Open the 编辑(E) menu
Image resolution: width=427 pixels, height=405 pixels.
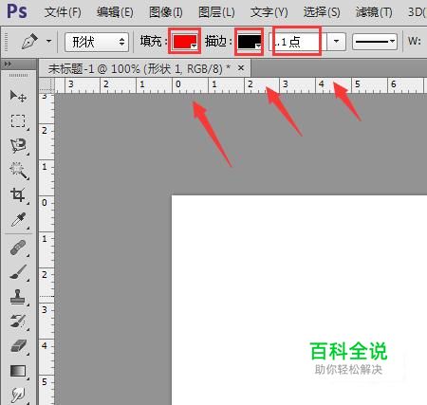115,12
